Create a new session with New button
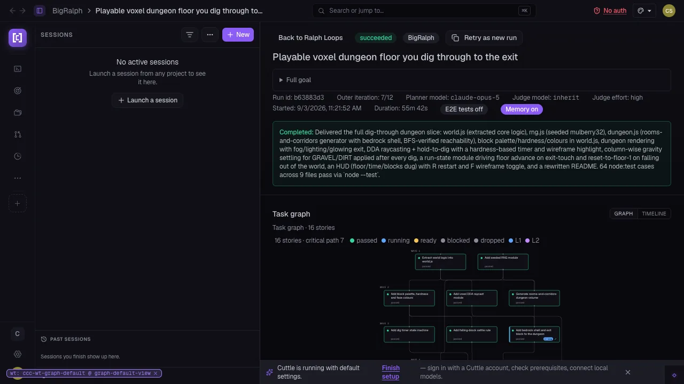The image size is (684, 384). 238,35
